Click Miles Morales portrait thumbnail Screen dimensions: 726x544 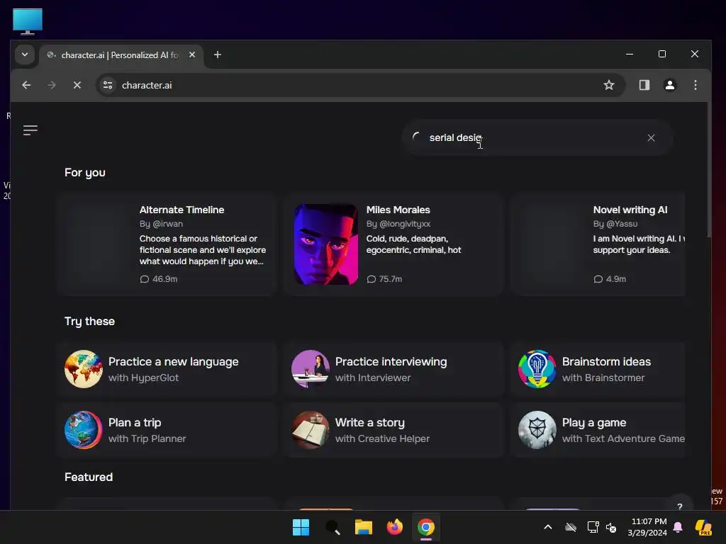pos(326,244)
